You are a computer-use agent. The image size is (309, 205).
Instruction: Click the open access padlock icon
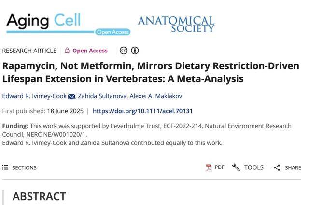click(67, 51)
